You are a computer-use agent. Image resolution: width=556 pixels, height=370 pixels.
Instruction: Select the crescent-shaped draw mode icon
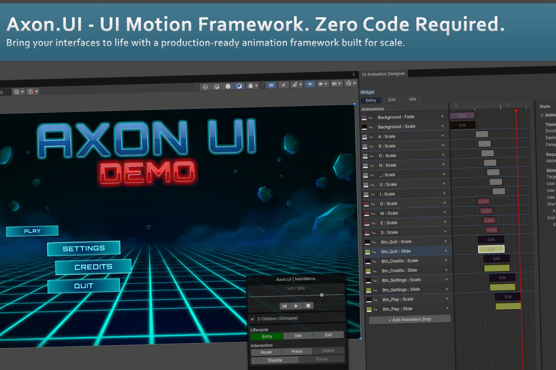tap(239, 86)
